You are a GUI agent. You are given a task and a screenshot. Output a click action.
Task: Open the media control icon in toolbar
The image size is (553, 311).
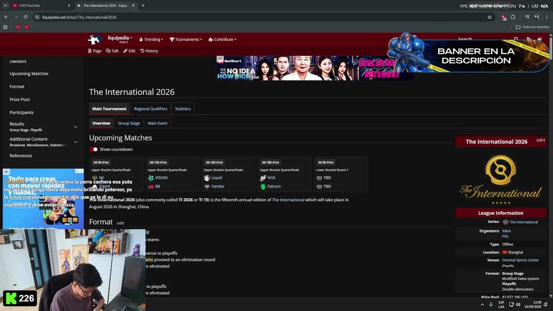coord(527,17)
